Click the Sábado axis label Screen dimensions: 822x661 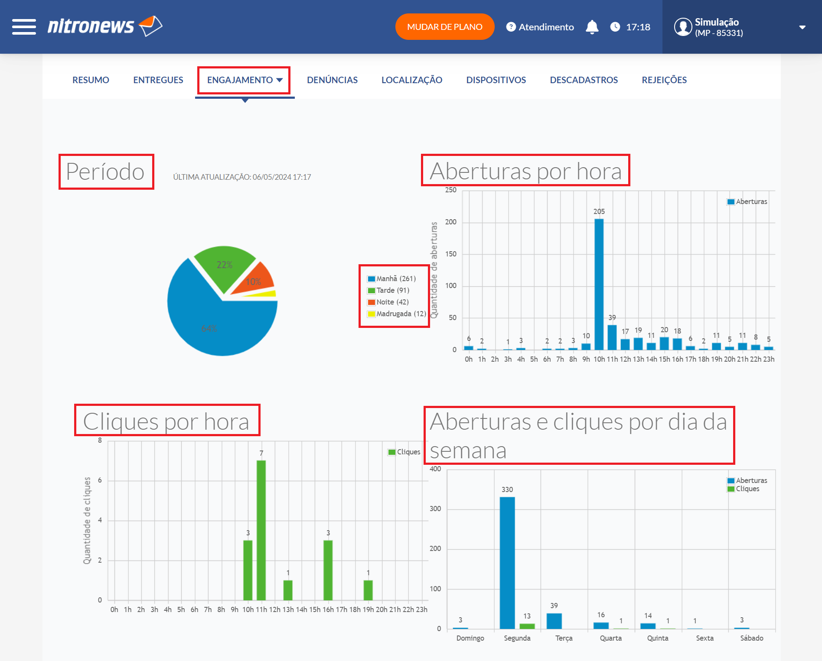tap(752, 638)
